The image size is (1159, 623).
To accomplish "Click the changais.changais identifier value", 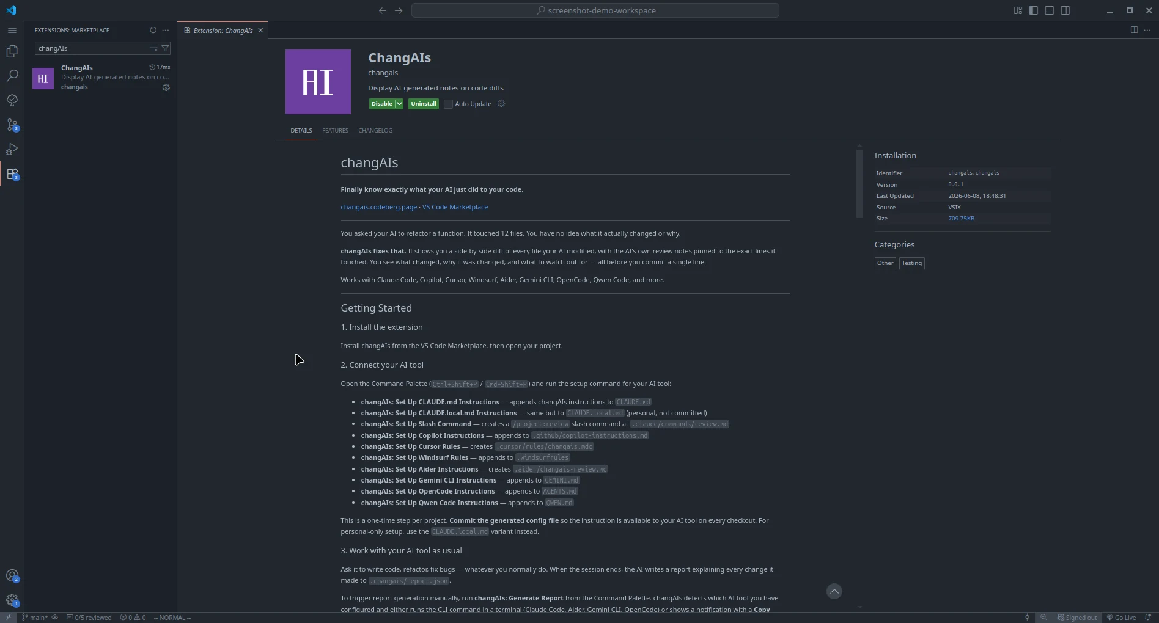I will (973, 173).
